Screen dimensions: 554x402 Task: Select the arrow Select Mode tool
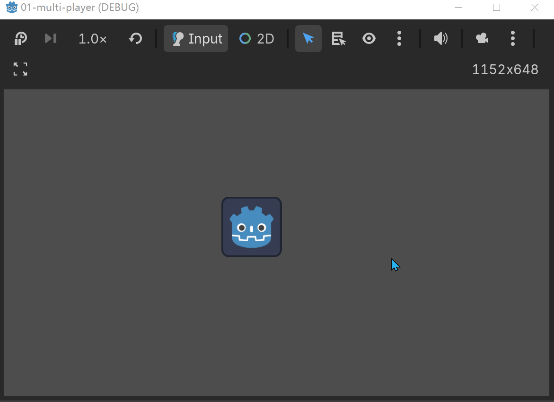tap(308, 39)
